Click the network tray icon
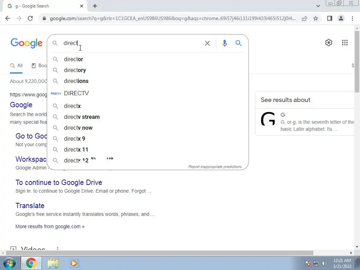The width and height of the screenshot is (360, 270). coord(316,263)
